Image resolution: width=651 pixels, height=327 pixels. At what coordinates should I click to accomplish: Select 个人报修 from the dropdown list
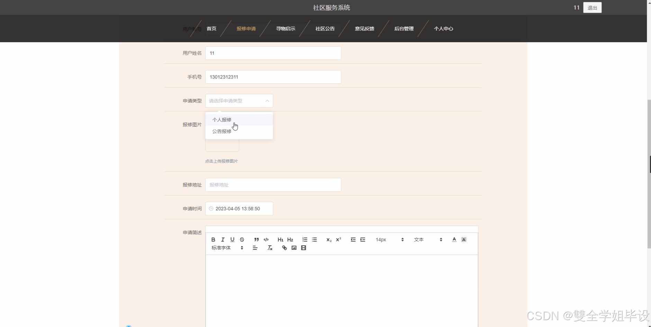click(221, 119)
